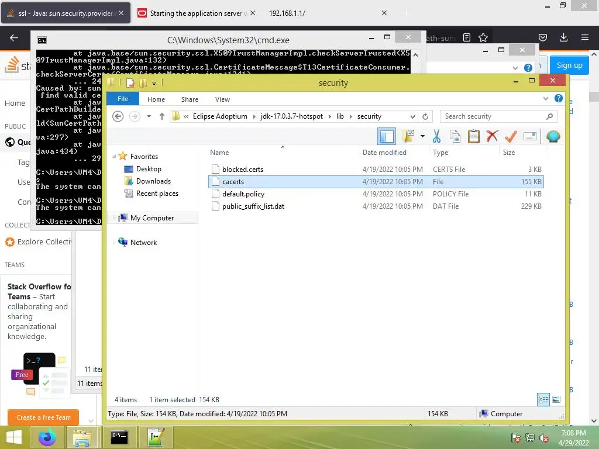The image size is (599, 449).
Task: Select jdk-17.0.3.7-hotspot in address breadcrumb
Action: (x=291, y=116)
